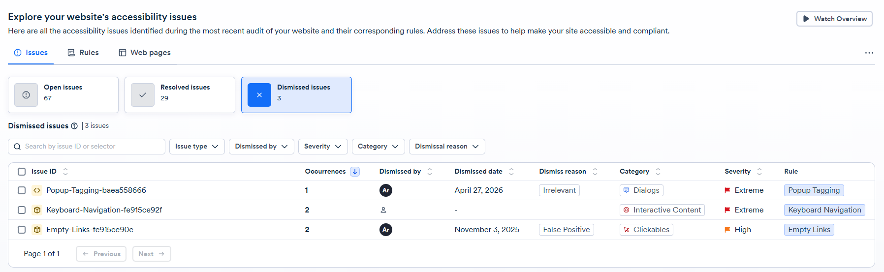Screen dimensions: 884x272
Task: Click the search magnifier icon
Action: tap(17, 147)
